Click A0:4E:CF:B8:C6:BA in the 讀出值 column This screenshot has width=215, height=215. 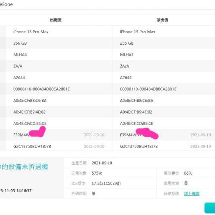pyautogui.click(x=137, y=101)
